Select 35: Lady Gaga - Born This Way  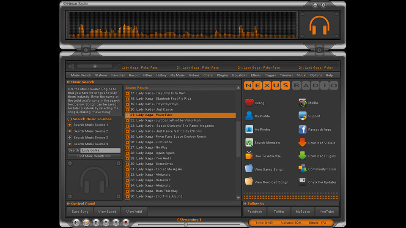(x=180, y=191)
